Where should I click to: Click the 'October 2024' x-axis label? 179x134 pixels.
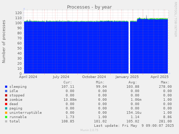point(94,77)
